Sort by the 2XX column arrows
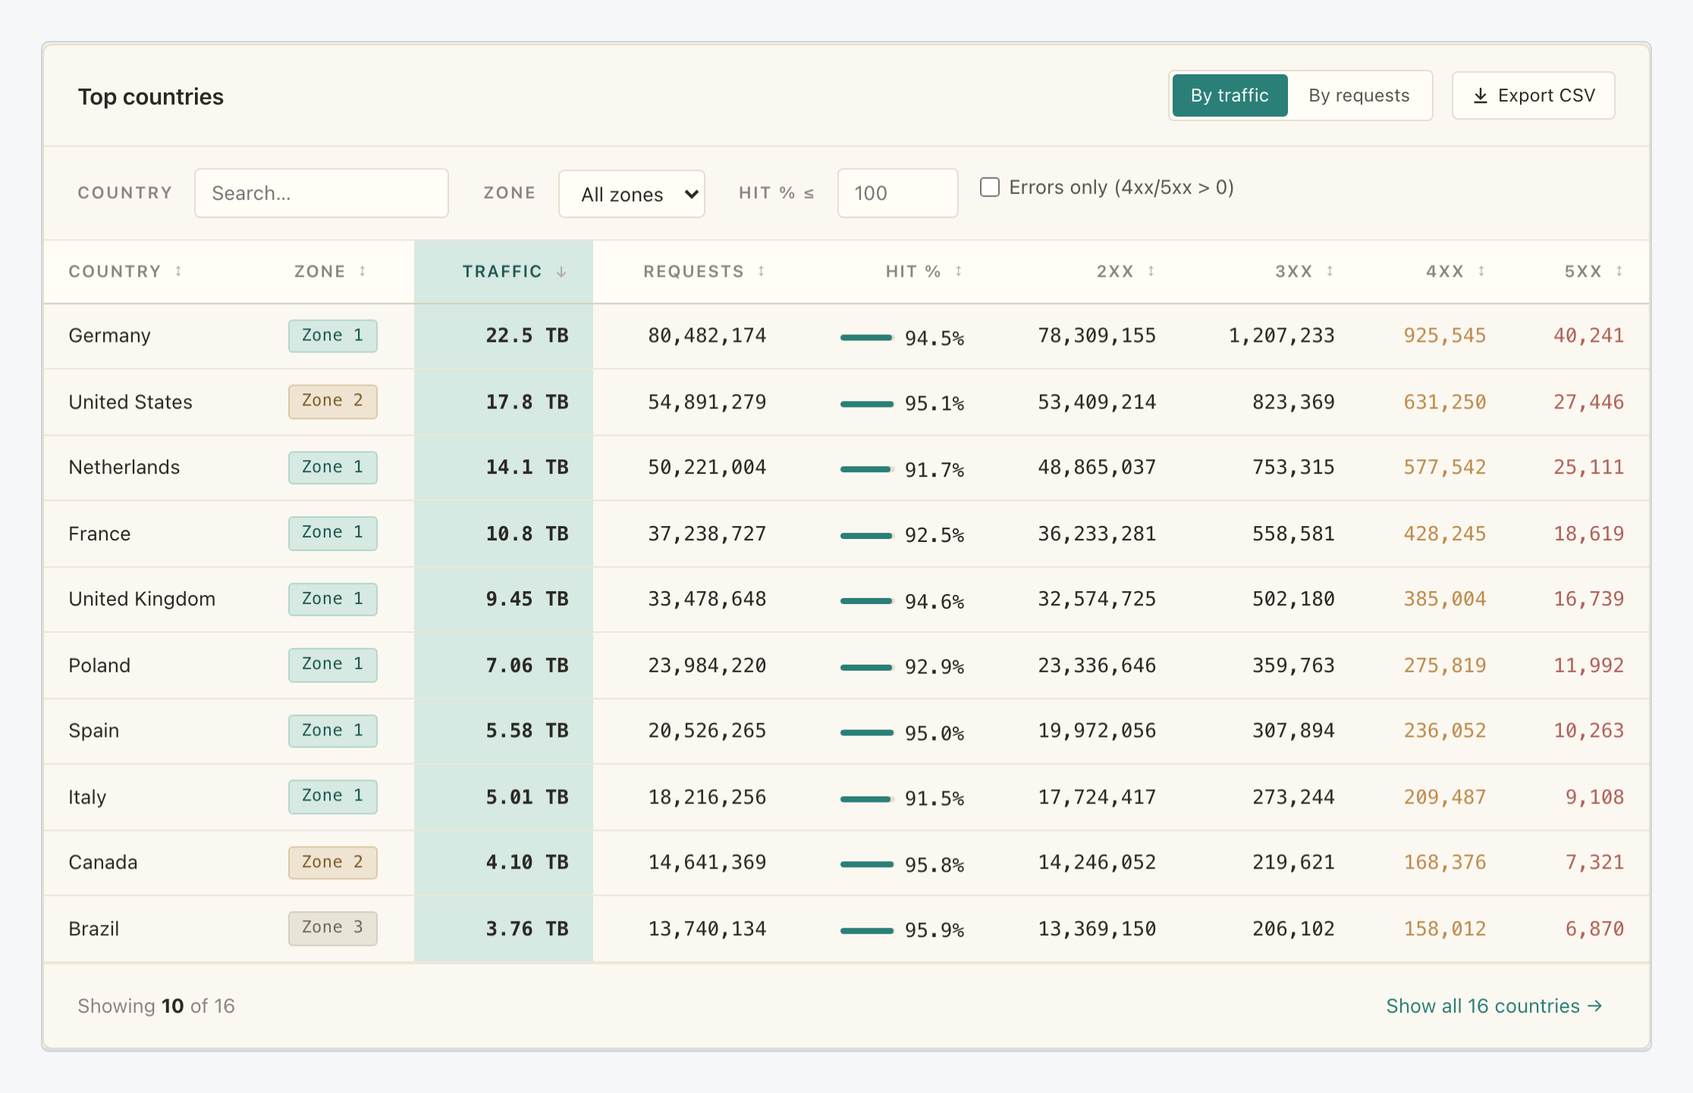This screenshot has height=1093, width=1693. tap(1151, 271)
